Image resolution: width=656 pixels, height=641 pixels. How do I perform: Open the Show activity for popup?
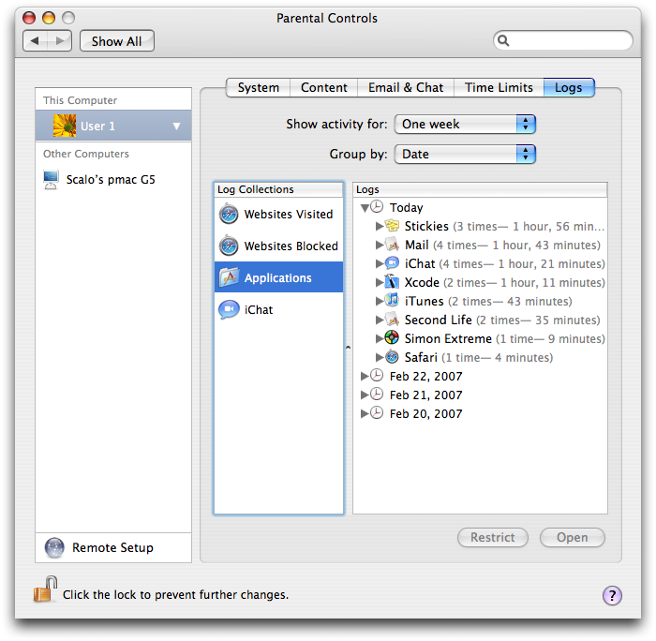465,125
